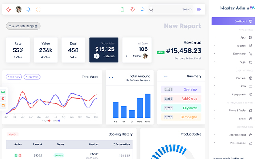Viewport: 256px width, 159px height.
Task: Toggle the sidebar hamburger menu icon
Action: [199, 9]
